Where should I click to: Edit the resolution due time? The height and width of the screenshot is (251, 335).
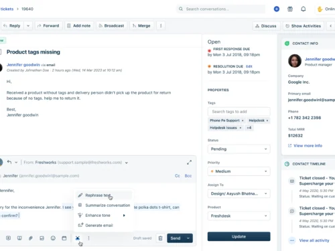click(x=249, y=66)
